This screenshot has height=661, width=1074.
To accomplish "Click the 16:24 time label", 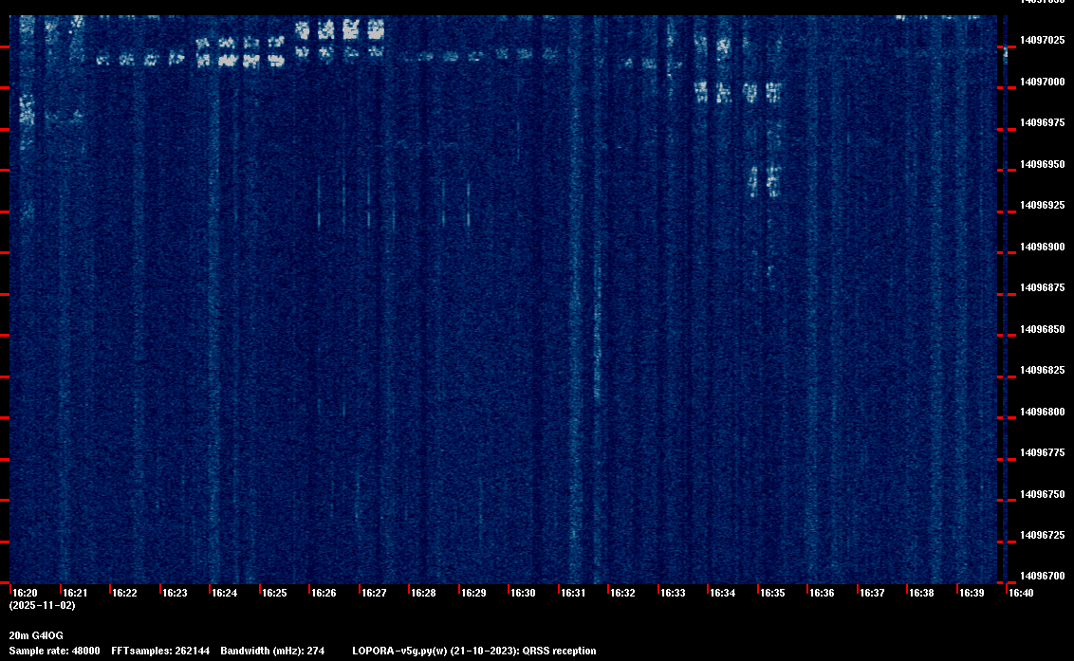I will pos(225,593).
